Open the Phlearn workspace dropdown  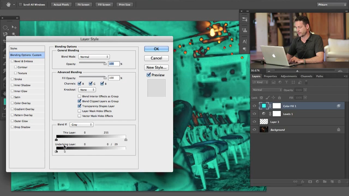[x=332, y=4]
